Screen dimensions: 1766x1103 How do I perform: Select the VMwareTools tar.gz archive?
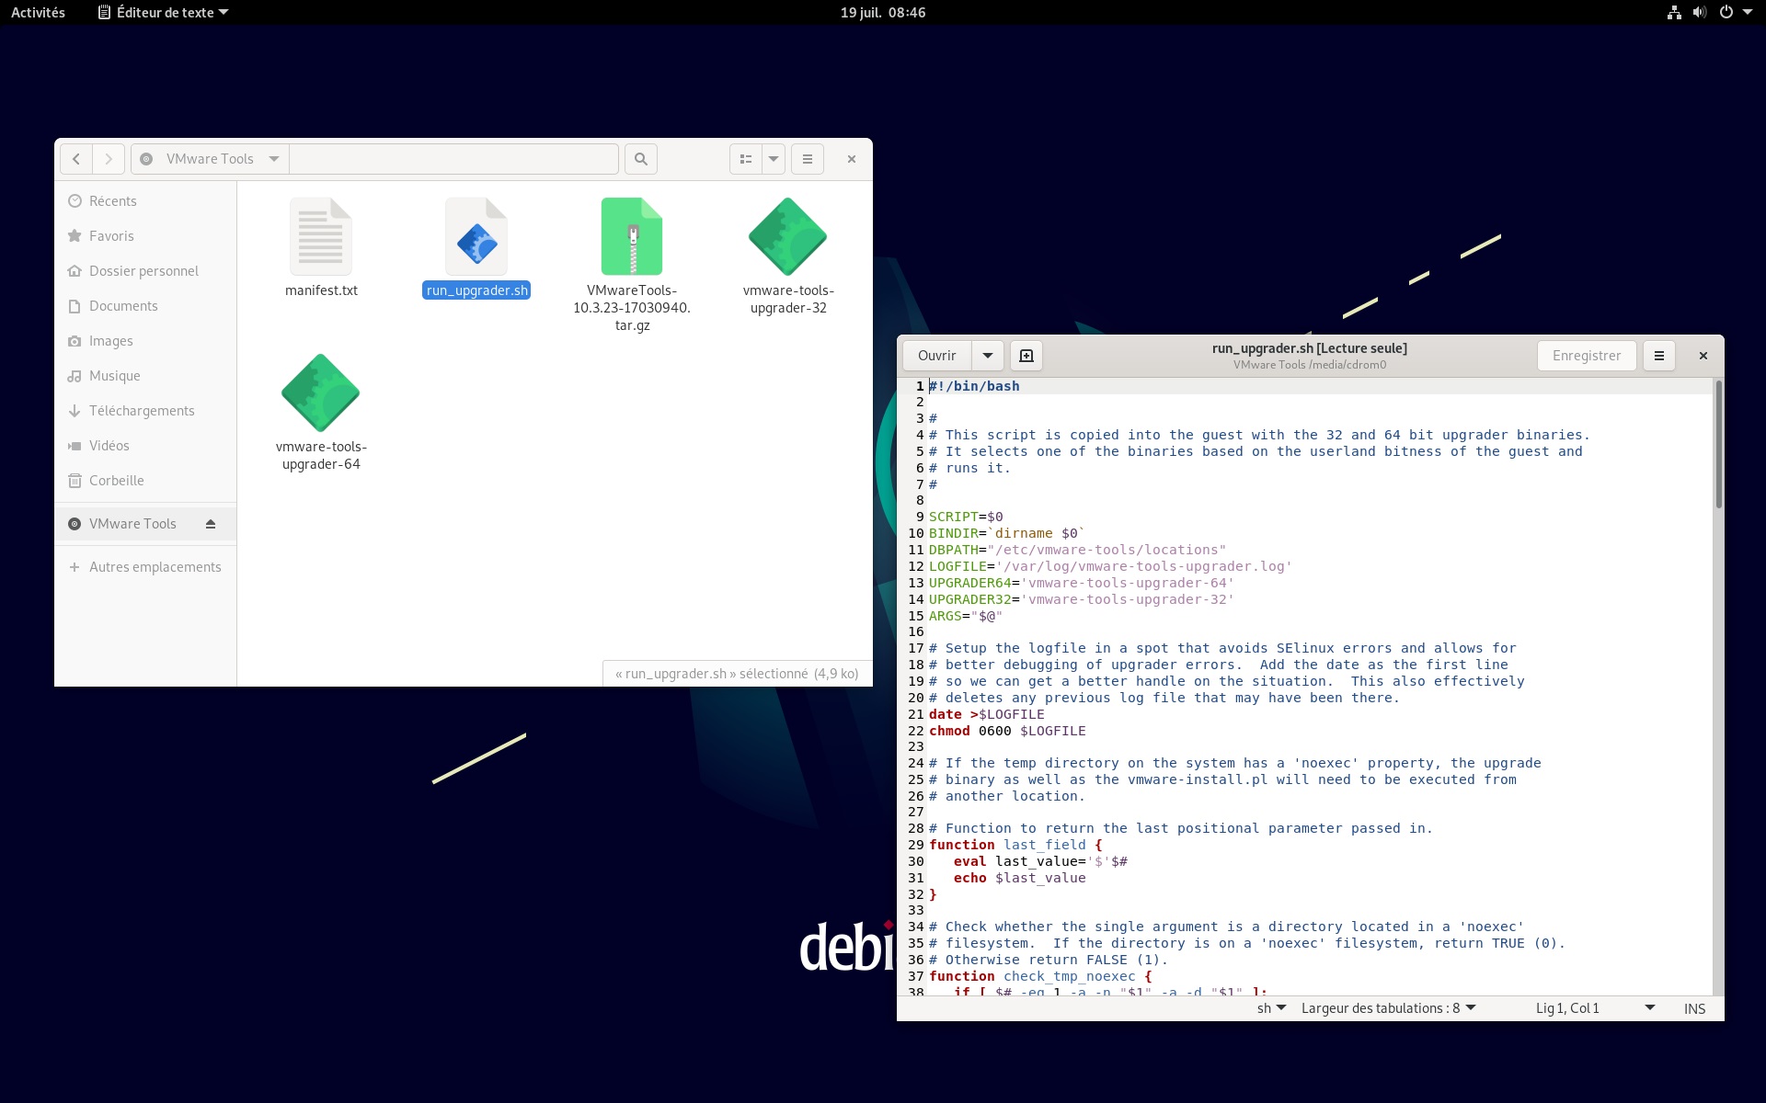click(631, 237)
